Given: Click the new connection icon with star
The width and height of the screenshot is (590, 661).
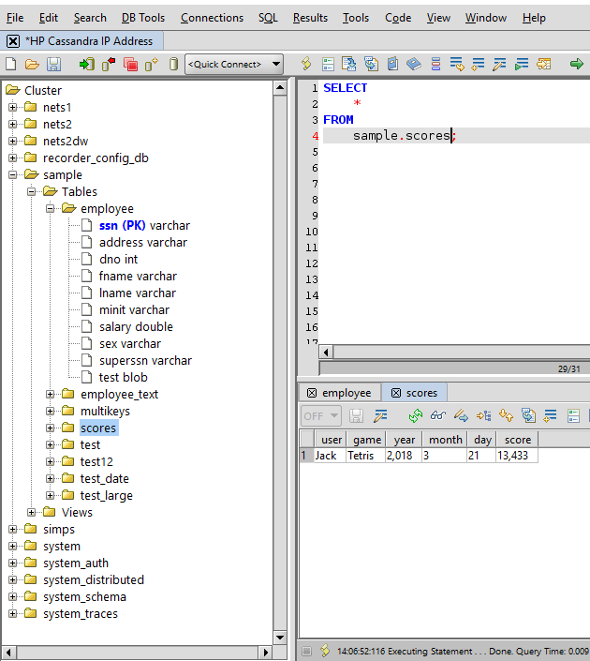Looking at the screenshot, I should pos(152,64).
